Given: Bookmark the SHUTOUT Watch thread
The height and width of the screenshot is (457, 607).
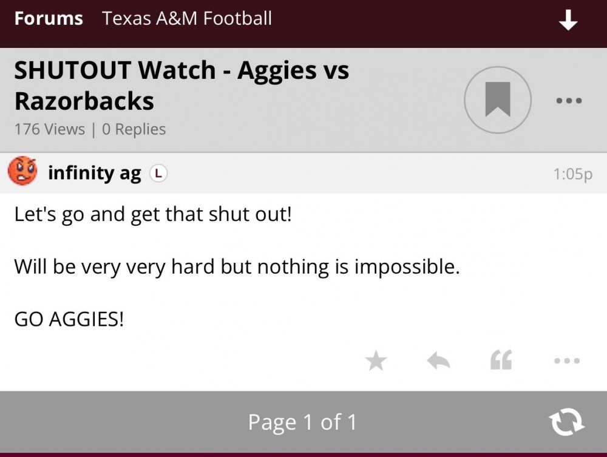Looking at the screenshot, I should tap(498, 100).
